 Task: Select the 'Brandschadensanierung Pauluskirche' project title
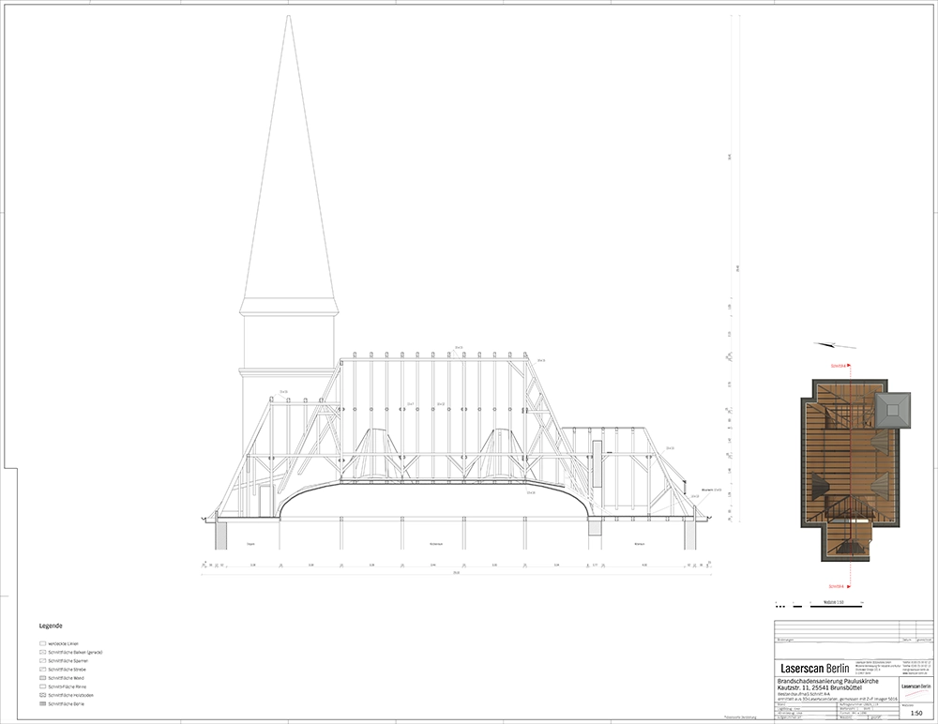(x=832, y=680)
